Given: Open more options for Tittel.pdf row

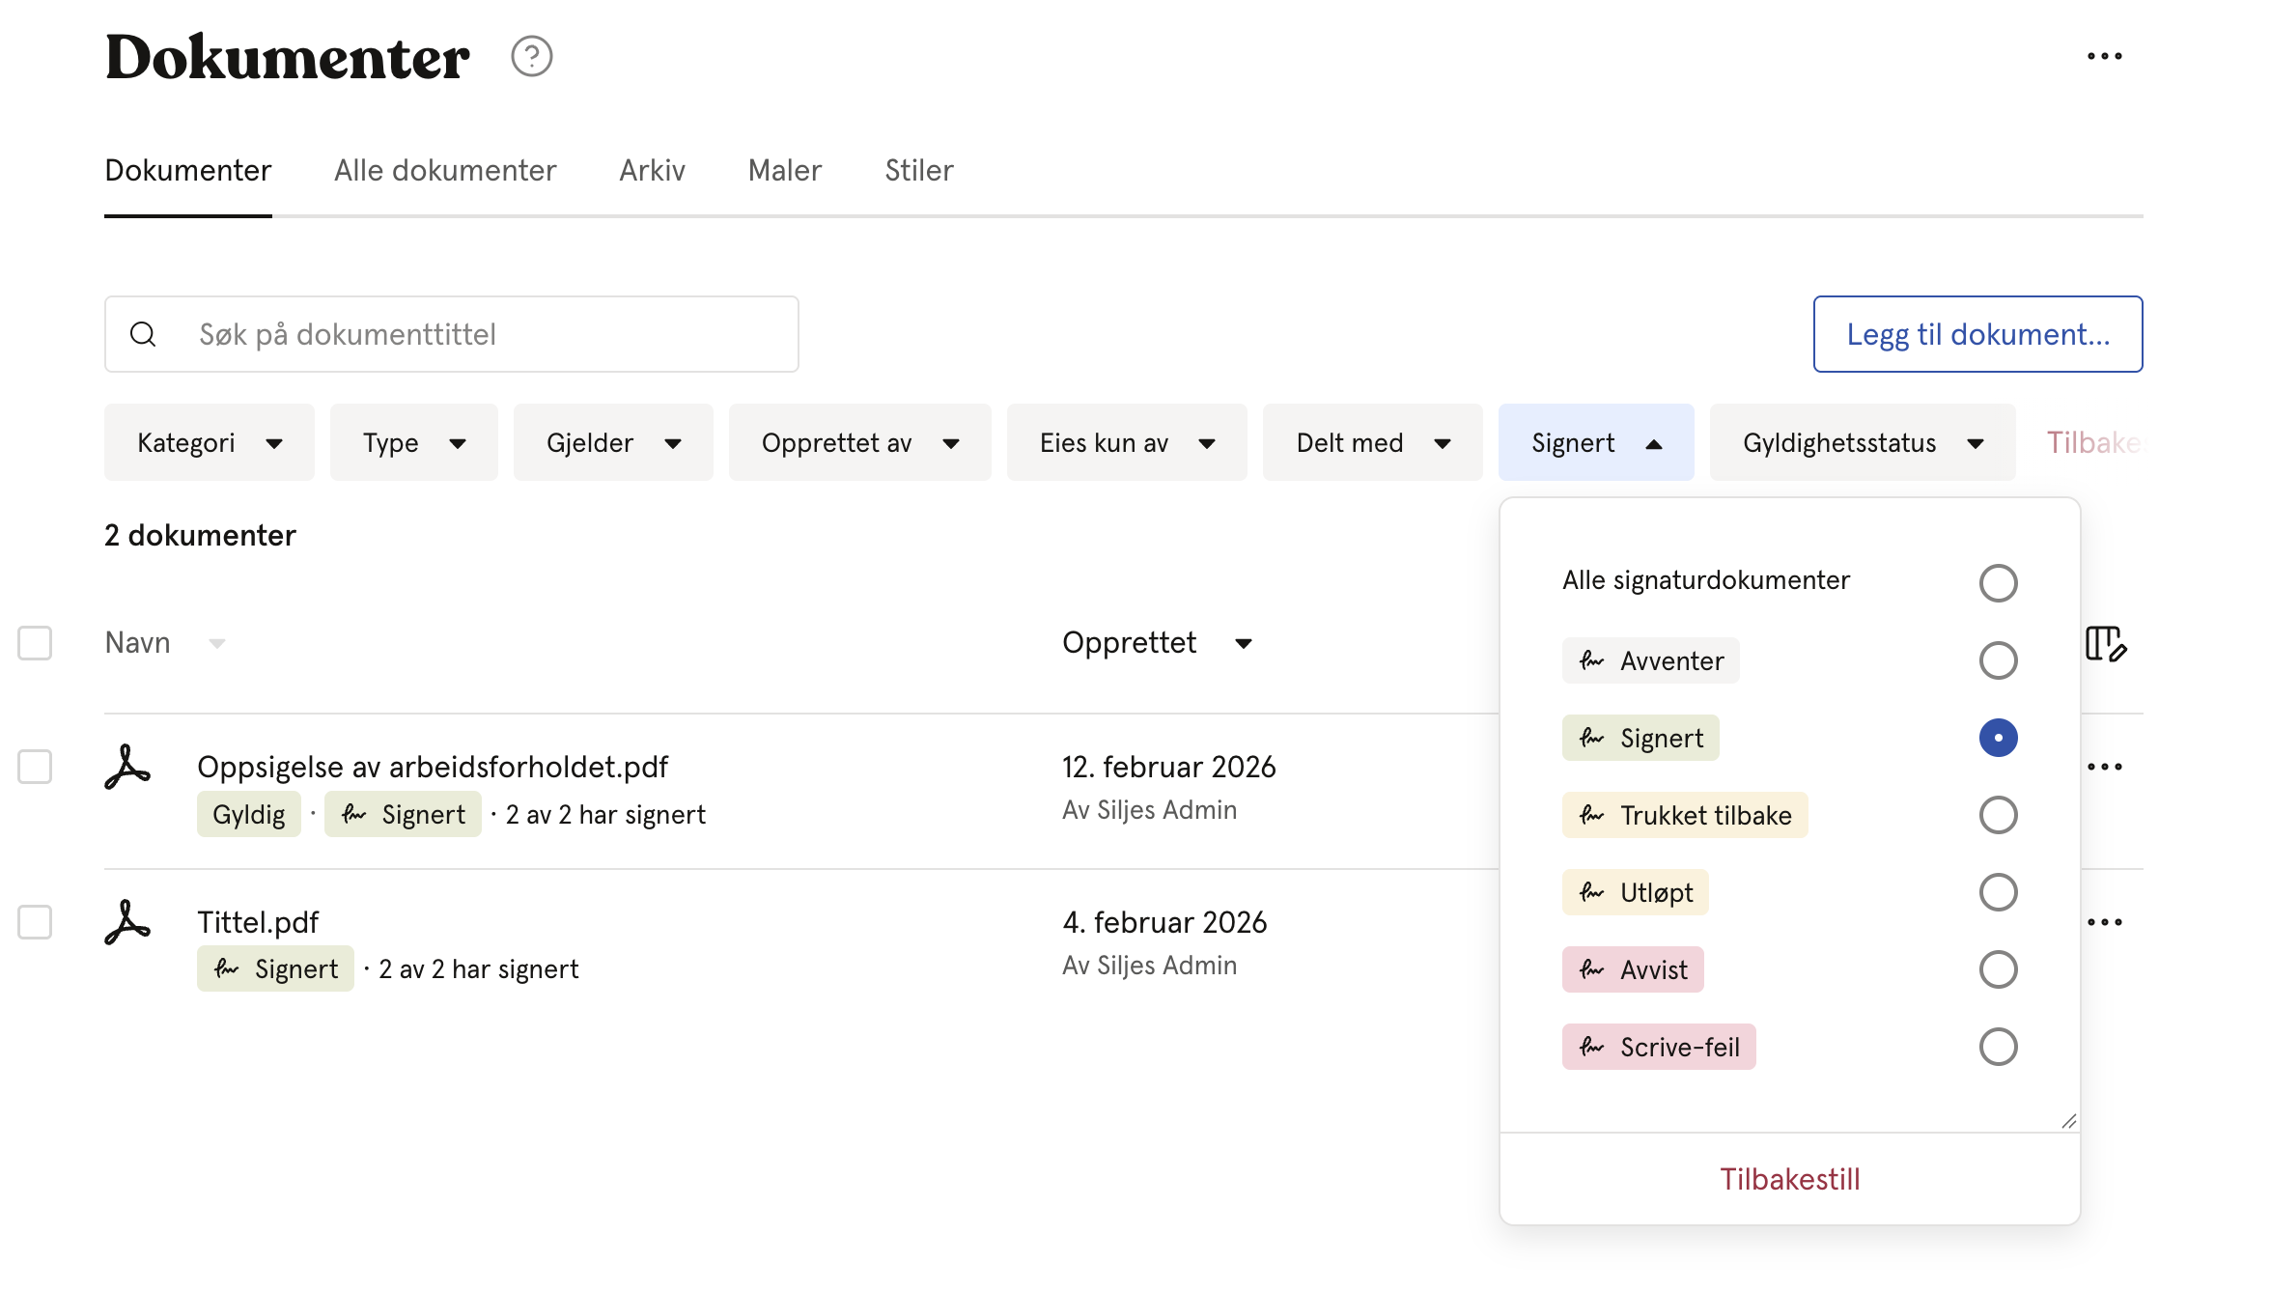Looking at the screenshot, I should (x=2105, y=922).
